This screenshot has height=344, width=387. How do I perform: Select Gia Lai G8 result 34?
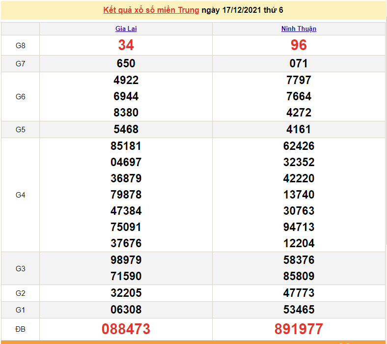tap(126, 45)
